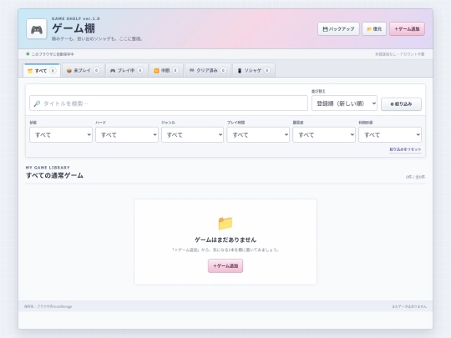Click the checkered flag icon on クリア済み tab
The height and width of the screenshot is (338, 451).
[191, 70]
